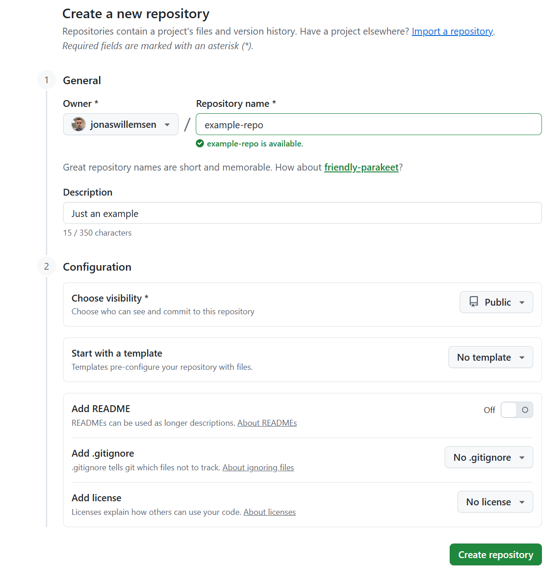Open the Owner dropdown jonaswillemsen
The width and height of the screenshot is (556, 579).
[x=120, y=124]
